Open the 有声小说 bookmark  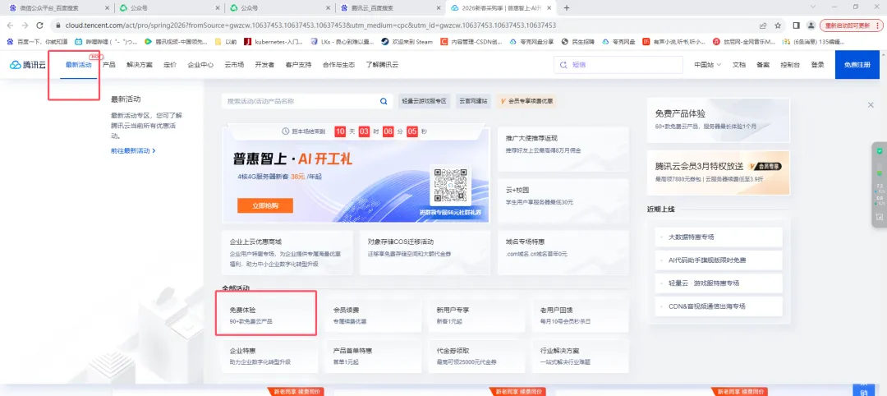point(673,41)
